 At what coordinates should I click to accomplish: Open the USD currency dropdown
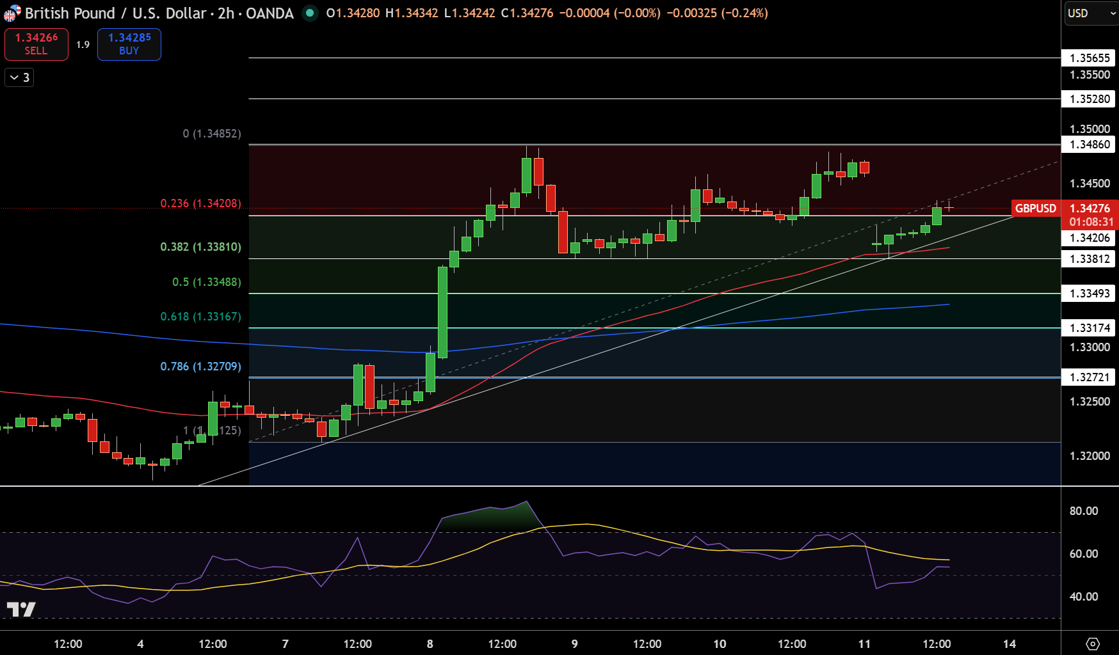[x=1091, y=13]
